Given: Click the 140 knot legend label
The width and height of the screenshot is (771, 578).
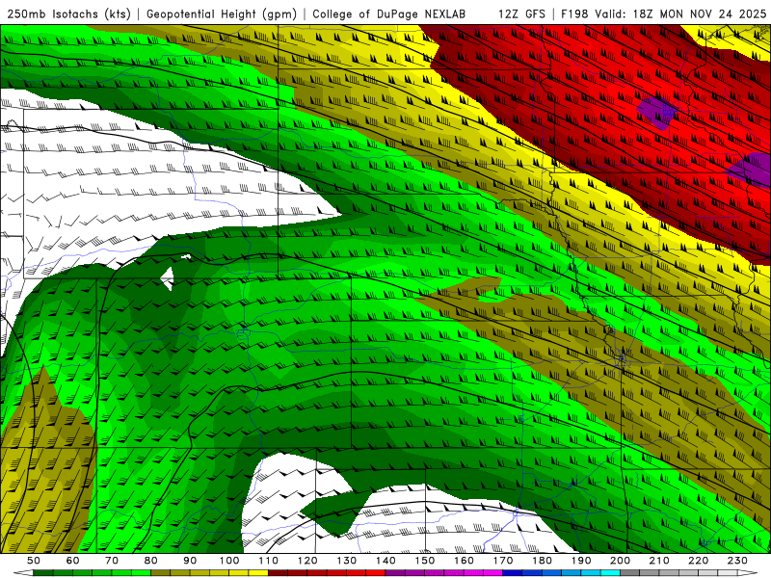Looking at the screenshot, I should click(385, 561).
